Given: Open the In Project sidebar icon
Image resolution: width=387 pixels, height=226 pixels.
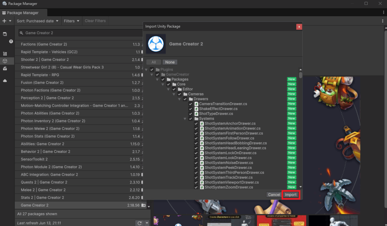Looking at the screenshot, I should 5,34.
